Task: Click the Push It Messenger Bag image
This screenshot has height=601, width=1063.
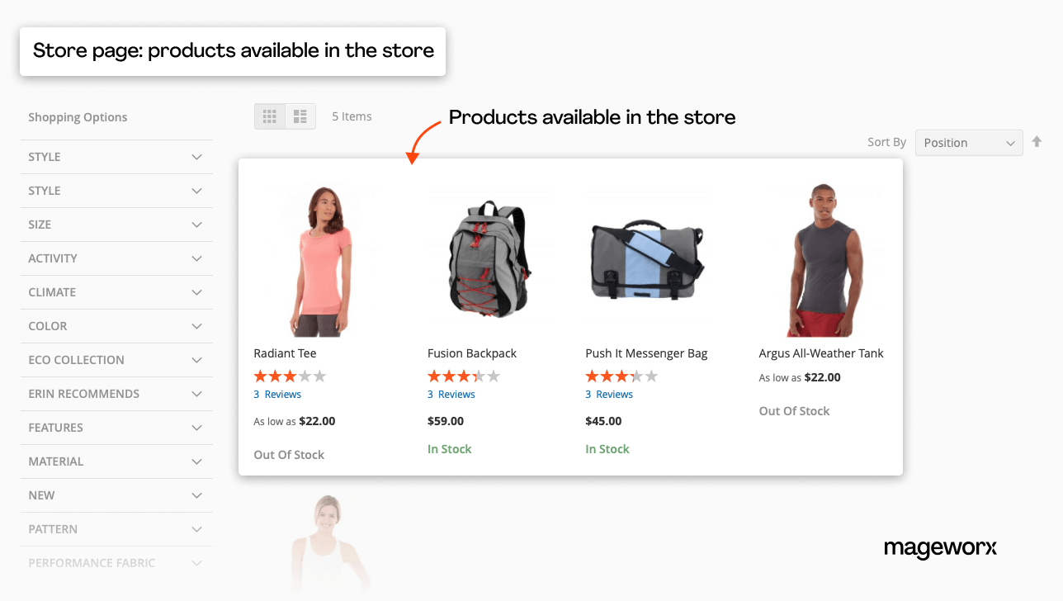Action: (x=647, y=259)
